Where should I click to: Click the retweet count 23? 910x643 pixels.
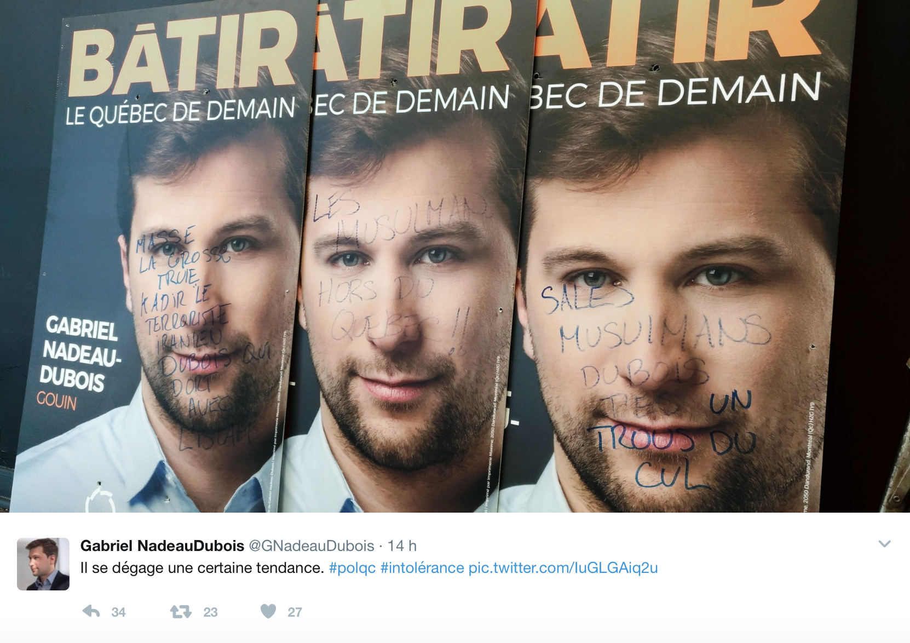210,612
